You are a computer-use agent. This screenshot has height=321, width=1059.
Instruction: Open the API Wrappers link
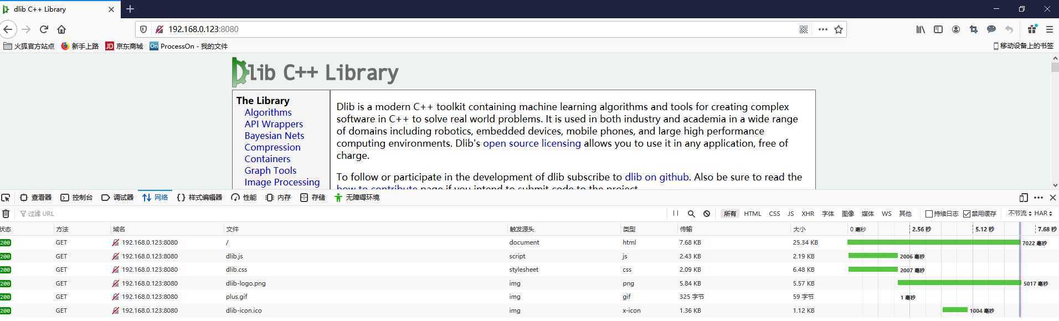coord(274,124)
